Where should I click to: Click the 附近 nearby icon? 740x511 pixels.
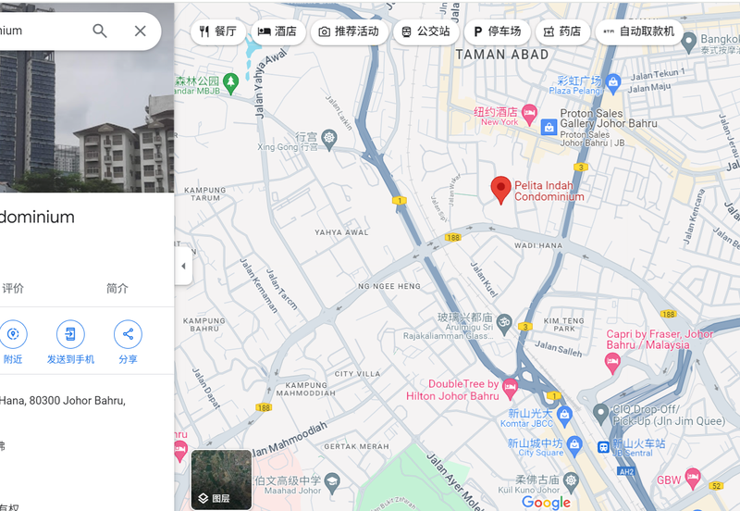coord(13,334)
